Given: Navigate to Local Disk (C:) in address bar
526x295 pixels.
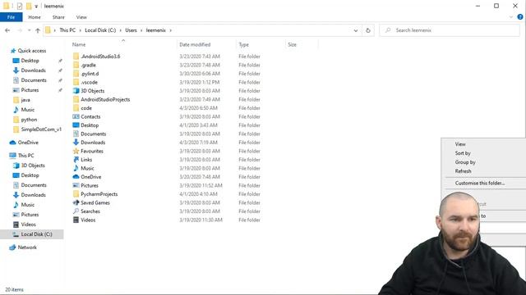Looking at the screenshot, I should point(100,30).
